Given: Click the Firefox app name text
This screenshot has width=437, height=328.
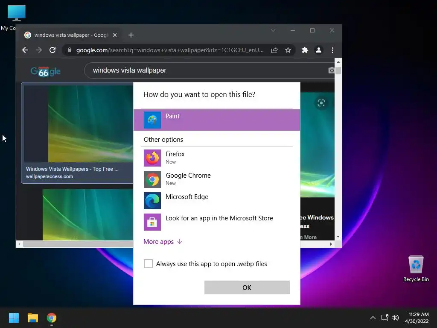Looking at the screenshot, I should 175,154.
